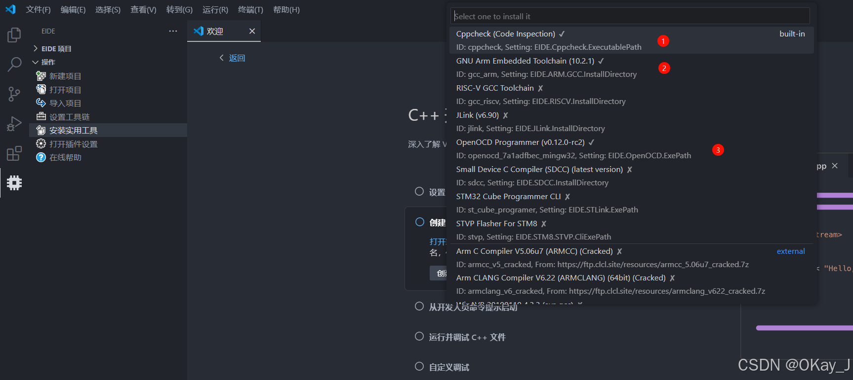Open the 编辑(E) menu
Screen dimensions: 853x380
(73, 10)
